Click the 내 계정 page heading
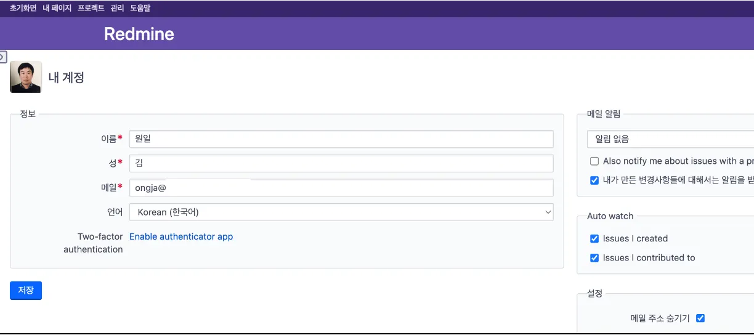The image size is (754, 335). [66, 78]
